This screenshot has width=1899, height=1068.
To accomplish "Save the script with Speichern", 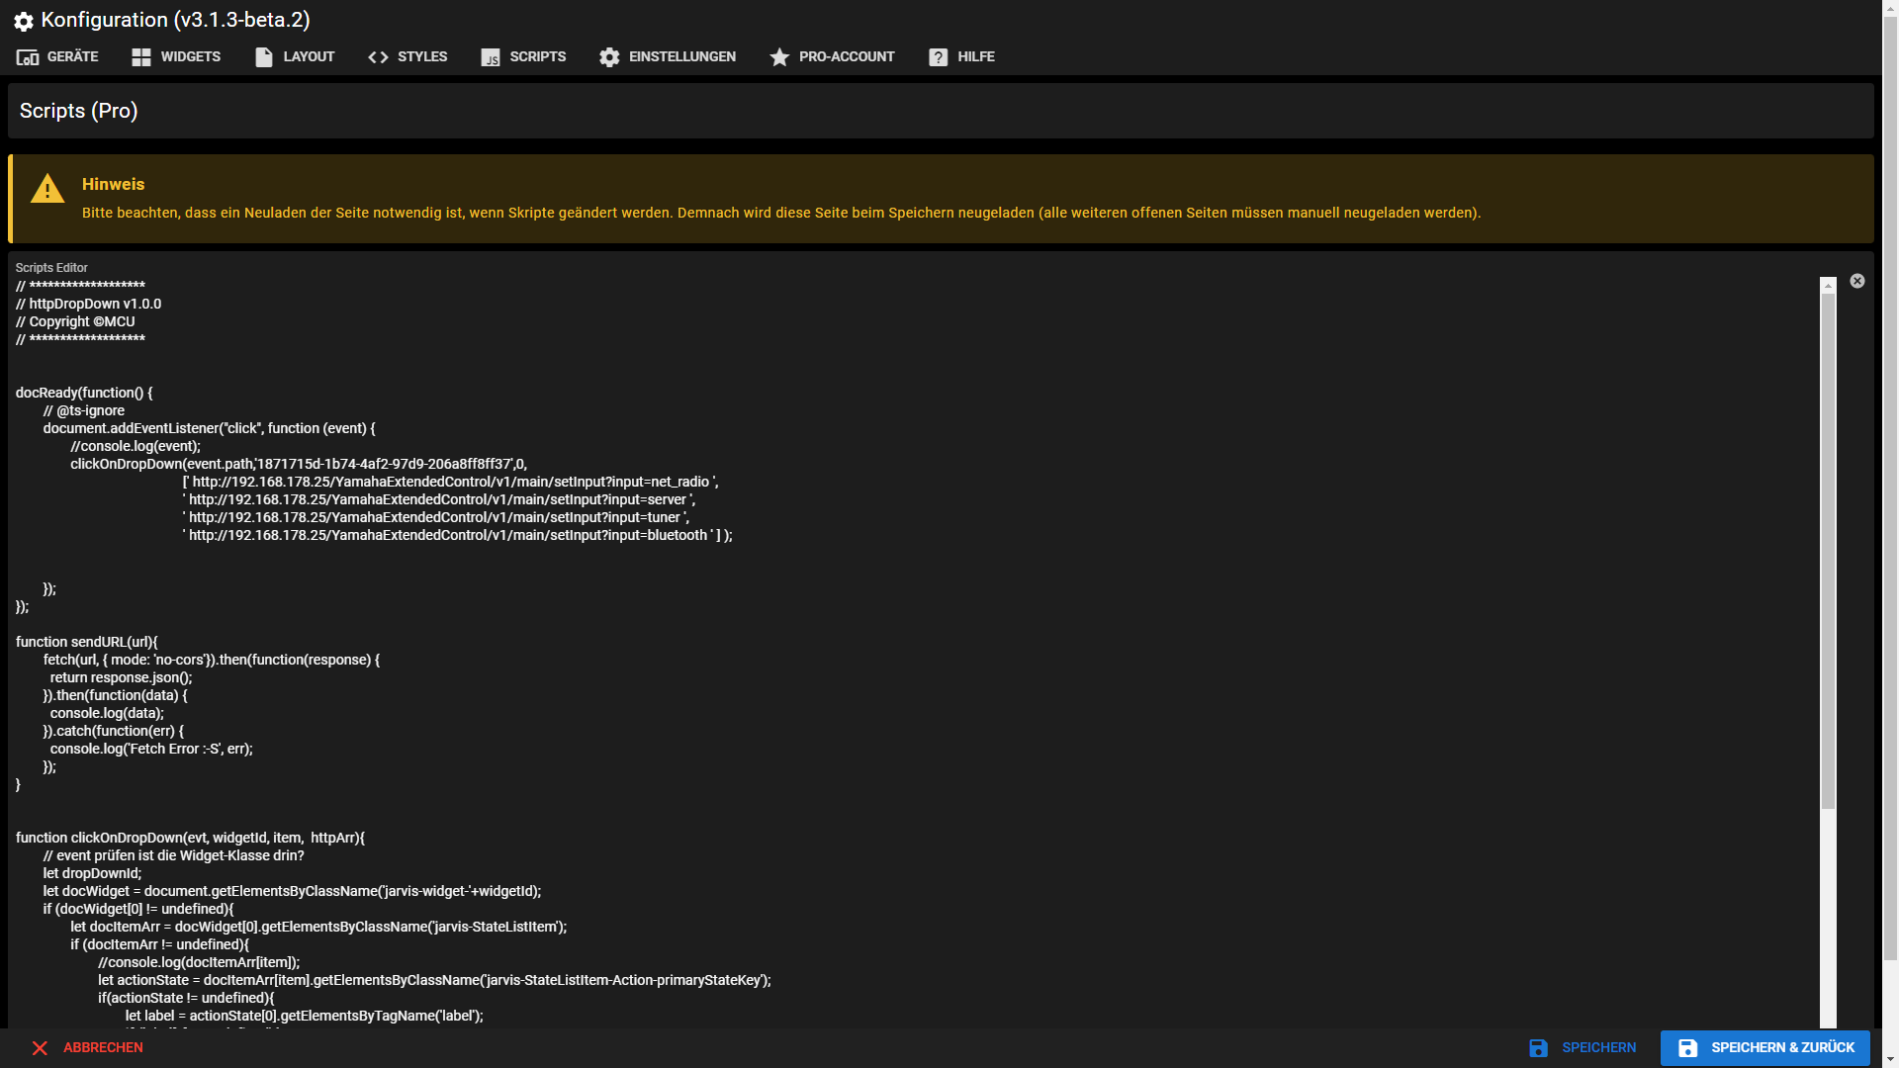I will [x=1582, y=1048].
